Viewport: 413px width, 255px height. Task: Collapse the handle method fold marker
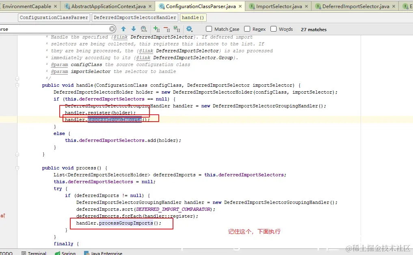(17, 85)
